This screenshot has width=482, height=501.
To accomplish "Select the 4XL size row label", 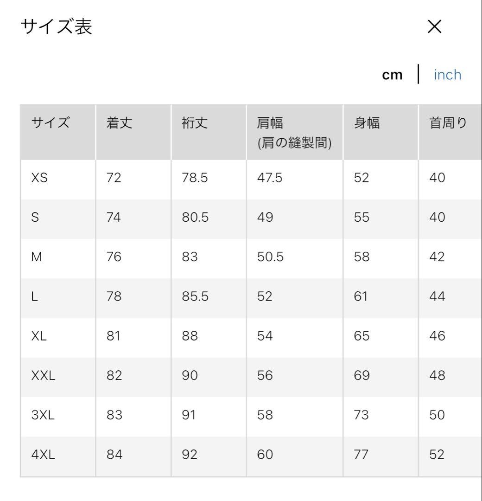I will [43, 455].
